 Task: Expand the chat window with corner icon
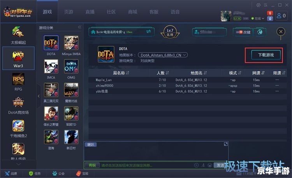[x=226, y=144]
